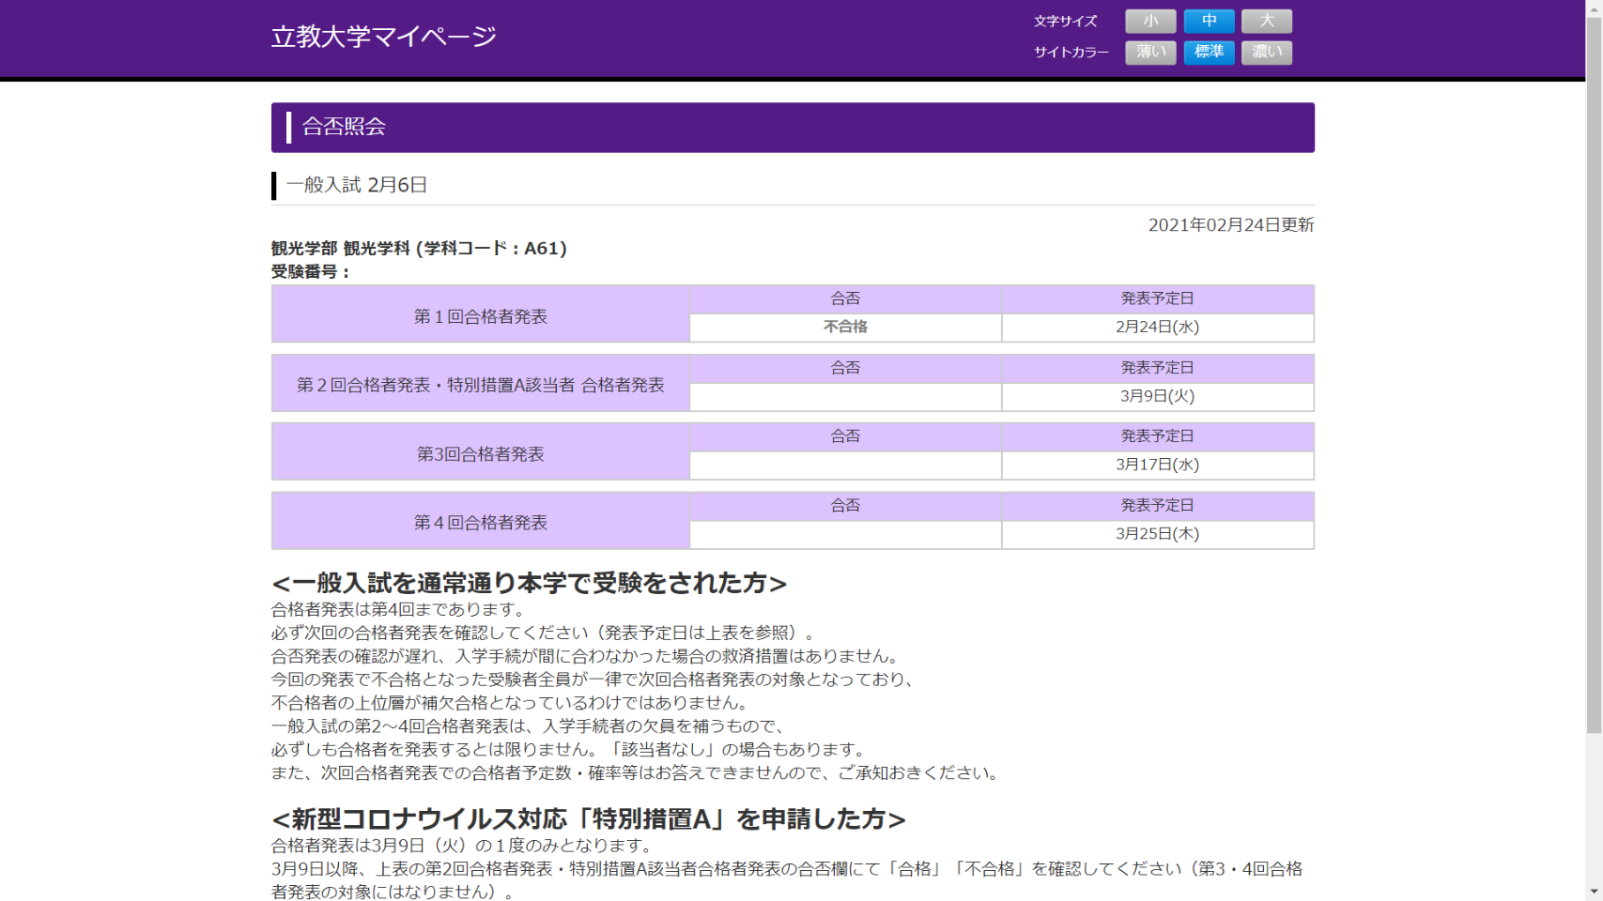Image resolution: width=1603 pixels, height=901 pixels.
Task: Switch site color to light (薄い)
Action: [x=1150, y=53]
